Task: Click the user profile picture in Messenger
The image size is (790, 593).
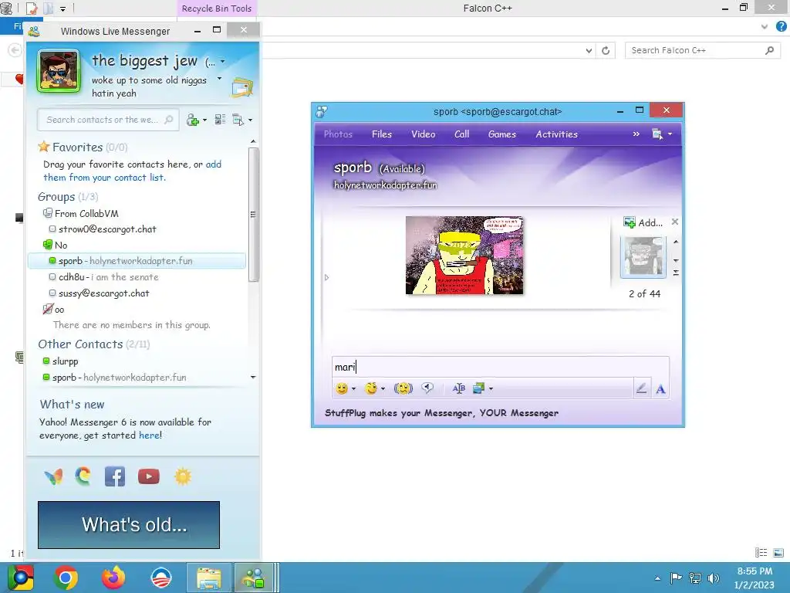Action: coord(59,72)
